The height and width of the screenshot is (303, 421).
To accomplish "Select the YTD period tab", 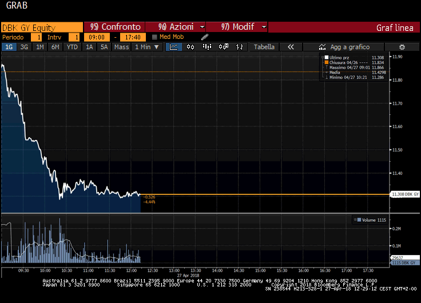I will click(72, 47).
